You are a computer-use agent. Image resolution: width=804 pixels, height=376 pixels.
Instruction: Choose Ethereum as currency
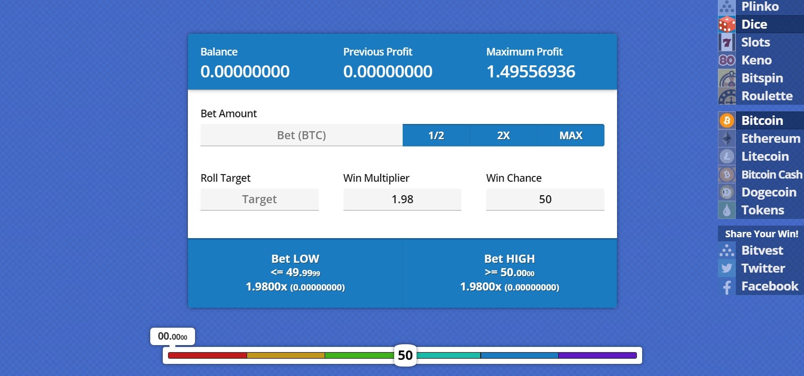click(771, 138)
